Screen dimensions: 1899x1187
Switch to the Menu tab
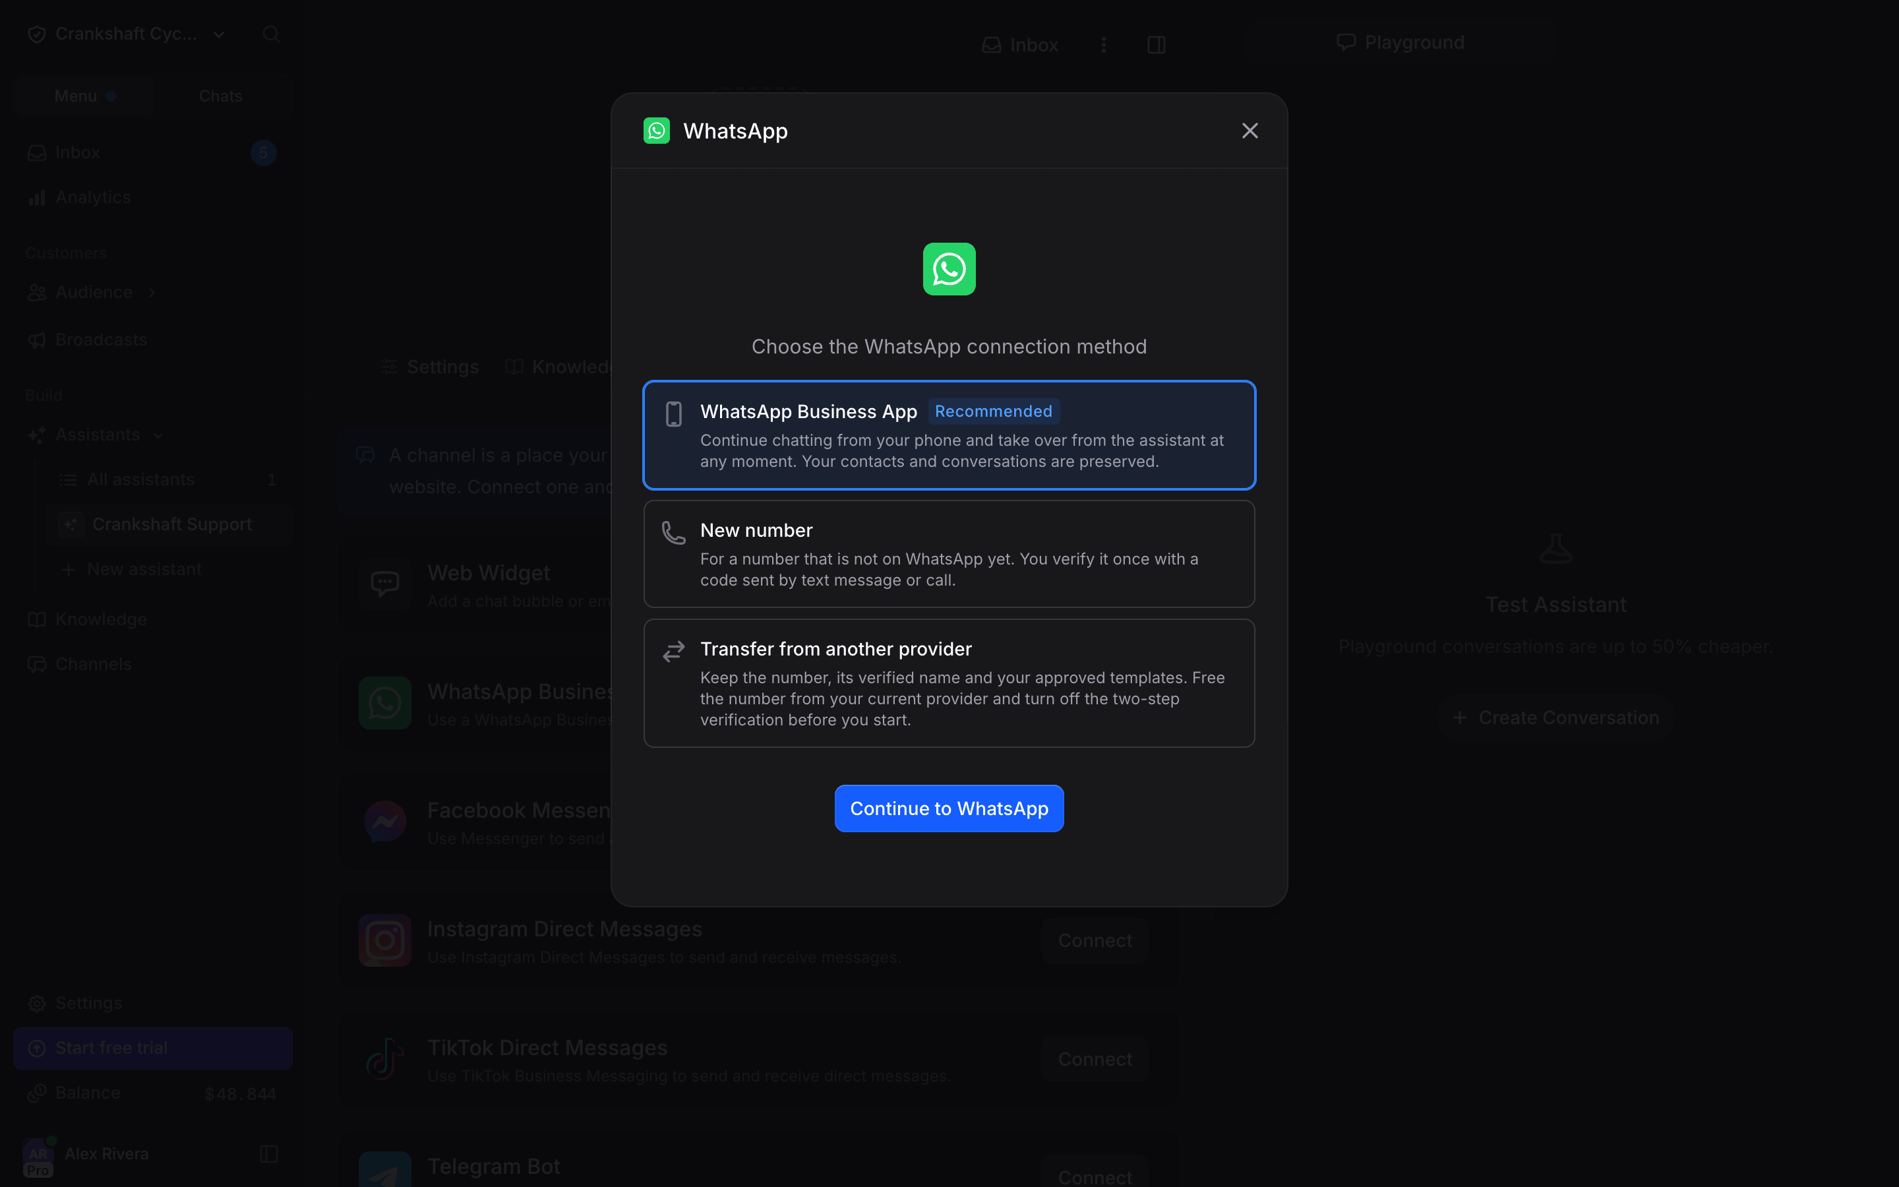(x=84, y=96)
